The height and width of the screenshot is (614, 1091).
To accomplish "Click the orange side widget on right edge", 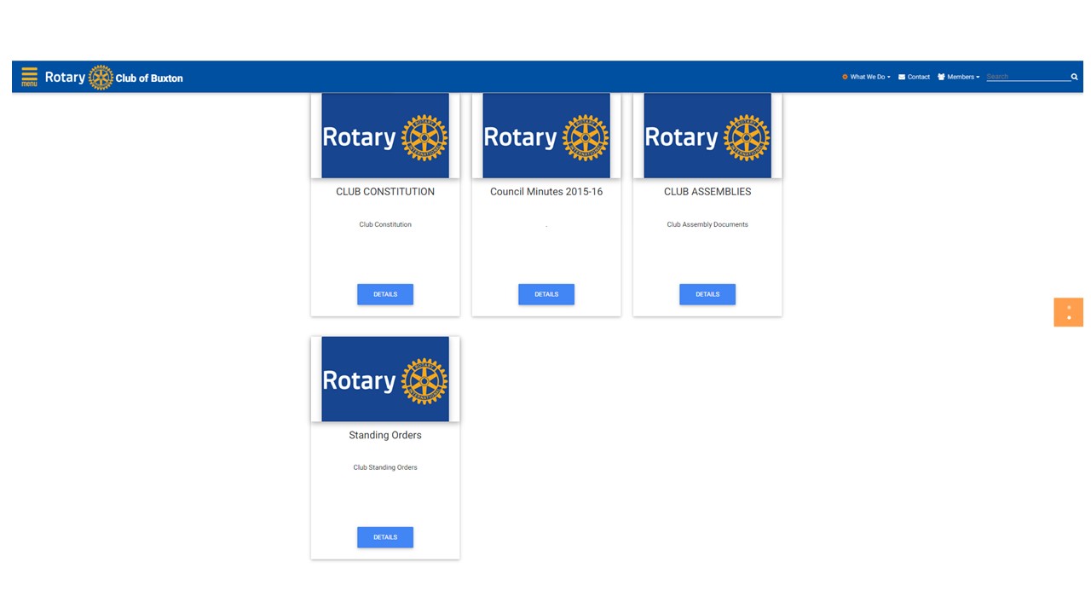I will (x=1069, y=312).
